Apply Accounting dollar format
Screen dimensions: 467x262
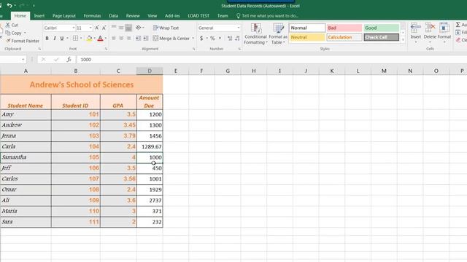(x=201, y=39)
